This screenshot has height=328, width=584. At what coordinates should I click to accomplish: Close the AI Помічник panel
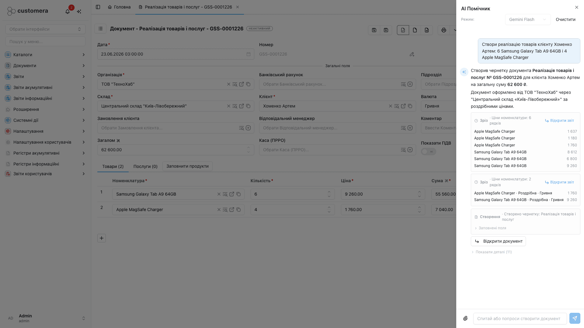point(577,7)
